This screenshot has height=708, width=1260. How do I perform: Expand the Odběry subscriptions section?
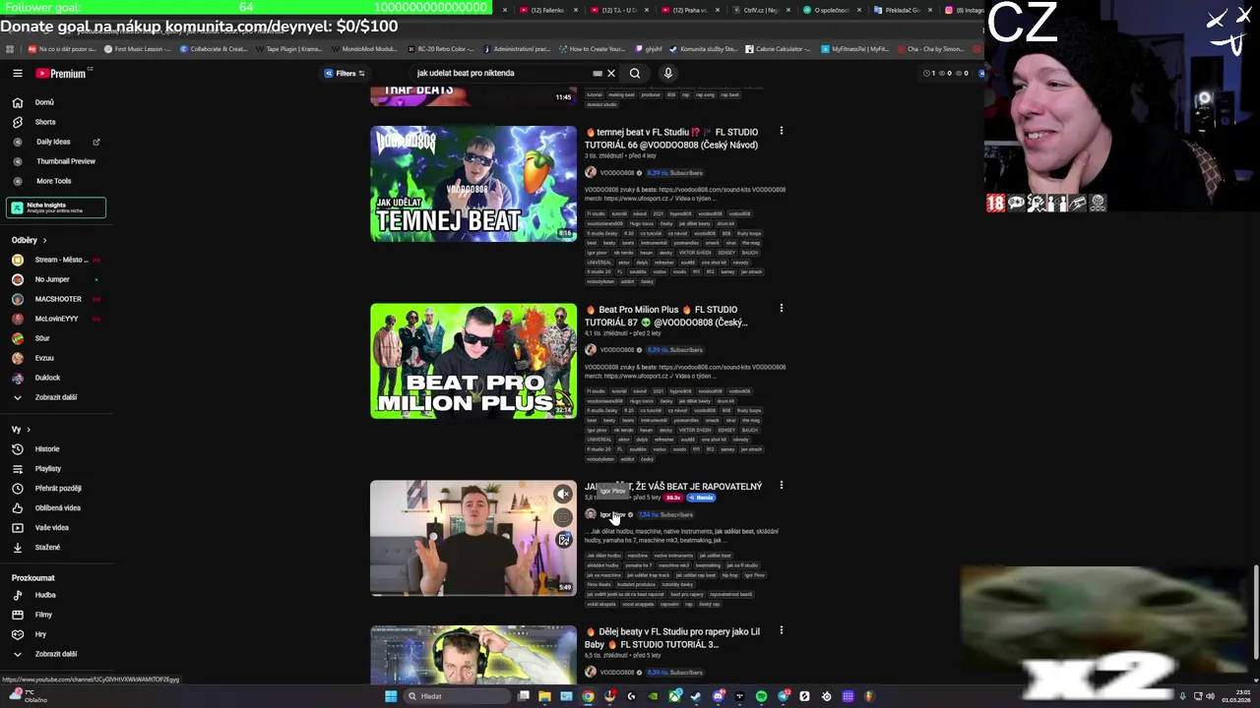pos(30,240)
